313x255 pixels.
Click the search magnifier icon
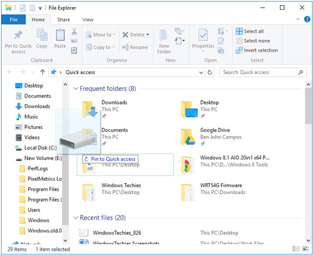[x=301, y=72]
